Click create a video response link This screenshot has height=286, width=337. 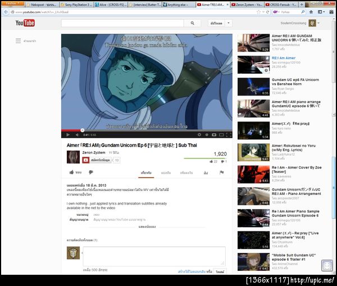(192, 271)
